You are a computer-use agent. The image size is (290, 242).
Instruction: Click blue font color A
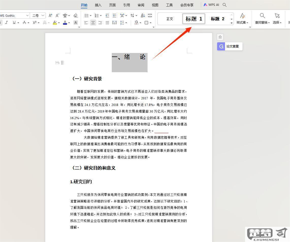65,23
